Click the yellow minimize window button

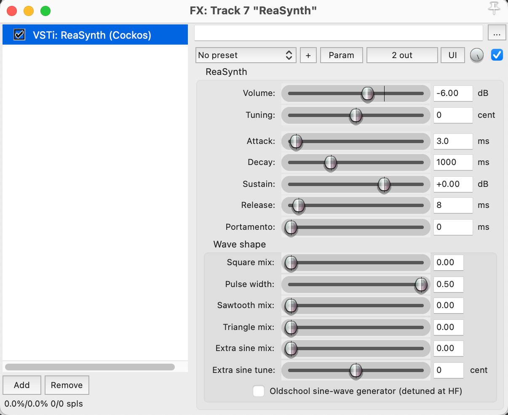tap(29, 11)
